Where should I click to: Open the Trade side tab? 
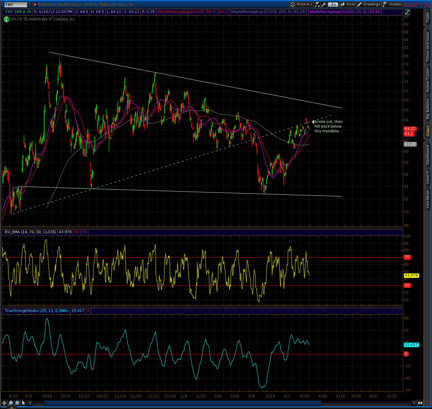click(428, 17)
